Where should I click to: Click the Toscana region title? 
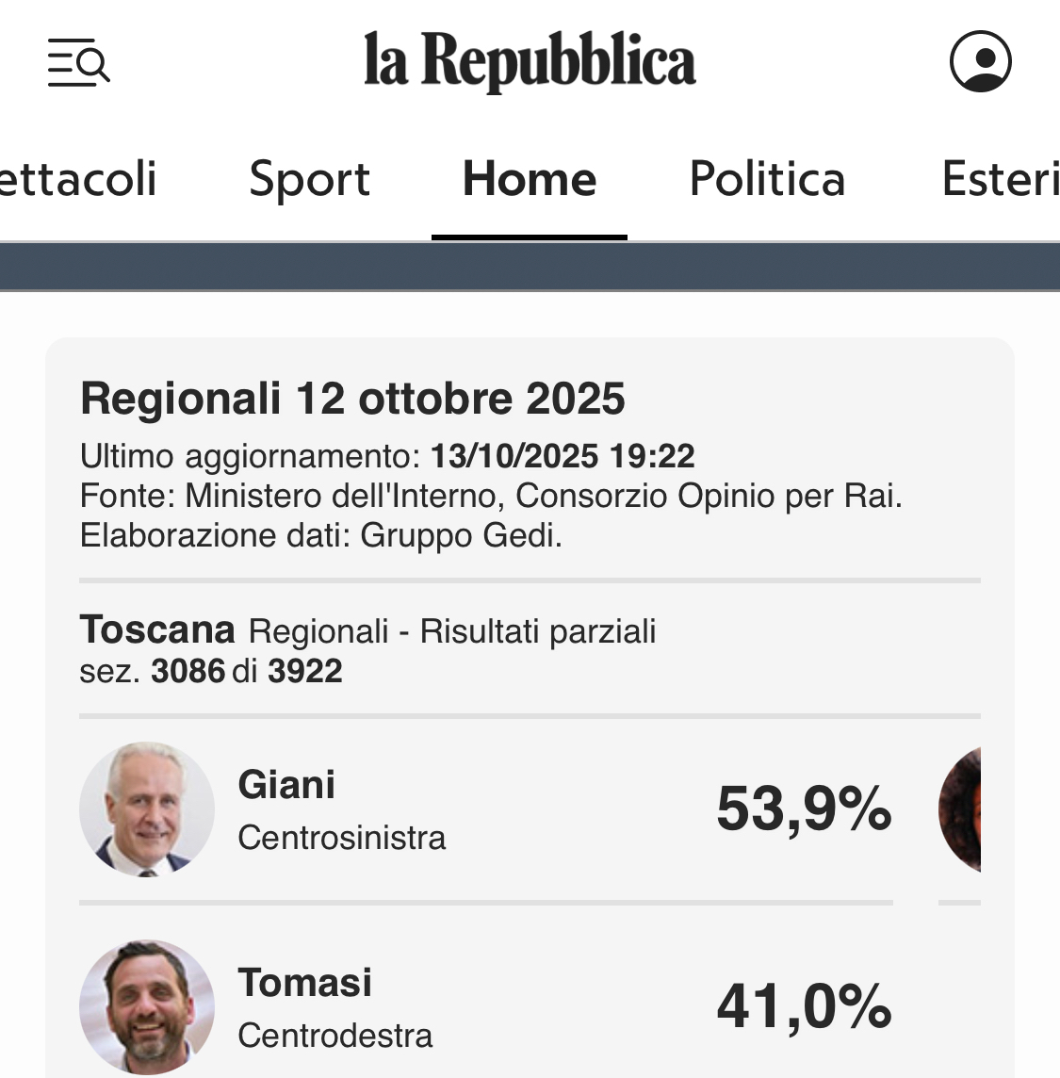pos(157,629)
